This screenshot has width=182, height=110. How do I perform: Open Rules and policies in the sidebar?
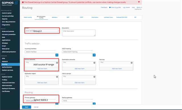click(x=8, y=31)
